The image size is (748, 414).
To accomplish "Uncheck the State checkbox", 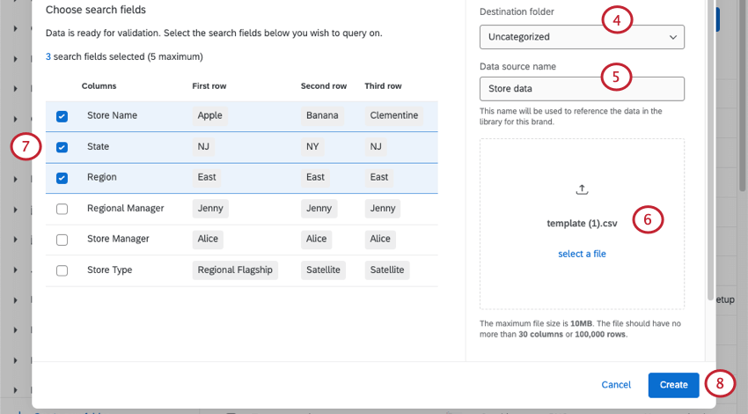I will [x=62, y=147].
